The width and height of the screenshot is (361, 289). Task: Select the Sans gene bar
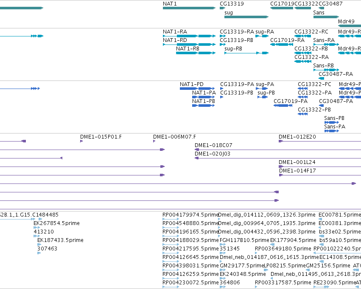[x=326, y=17]
